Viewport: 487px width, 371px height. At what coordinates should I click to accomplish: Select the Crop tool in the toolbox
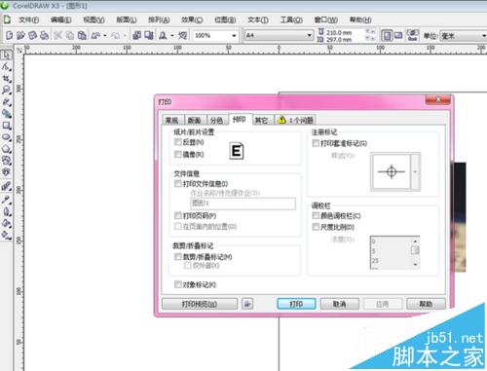point(6,79)
